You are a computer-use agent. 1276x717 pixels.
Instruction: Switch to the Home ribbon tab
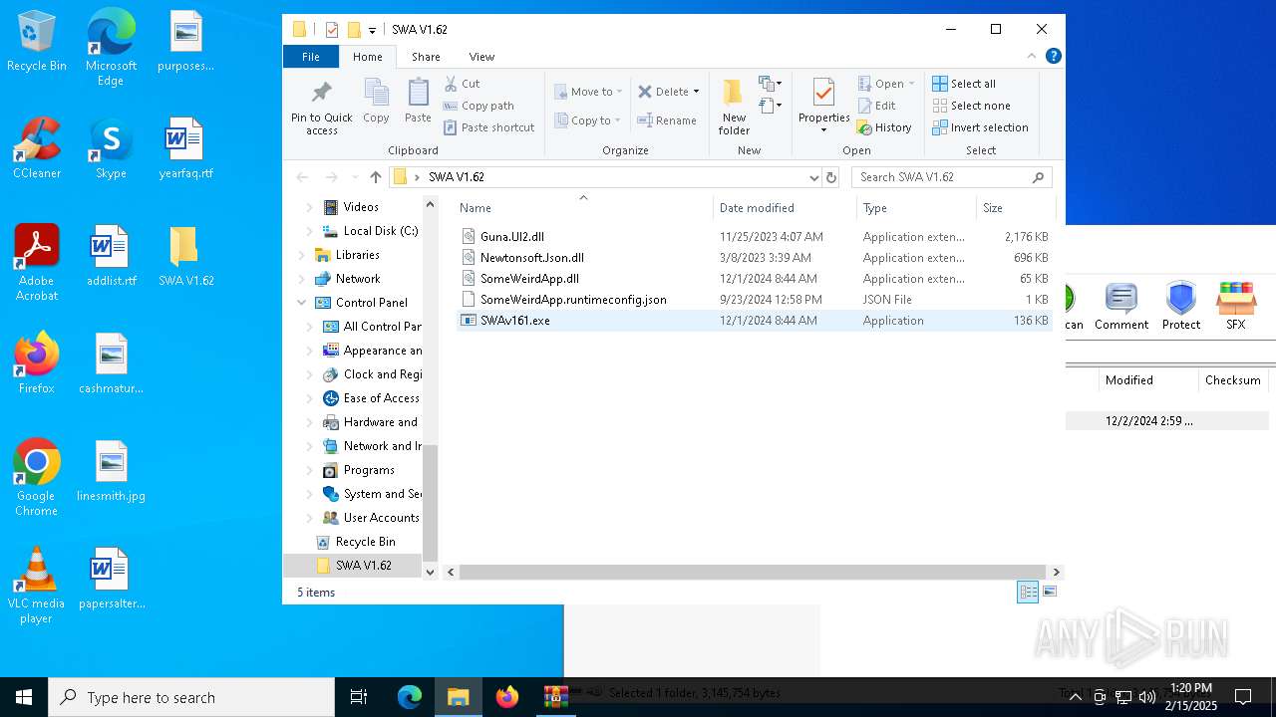367,57
